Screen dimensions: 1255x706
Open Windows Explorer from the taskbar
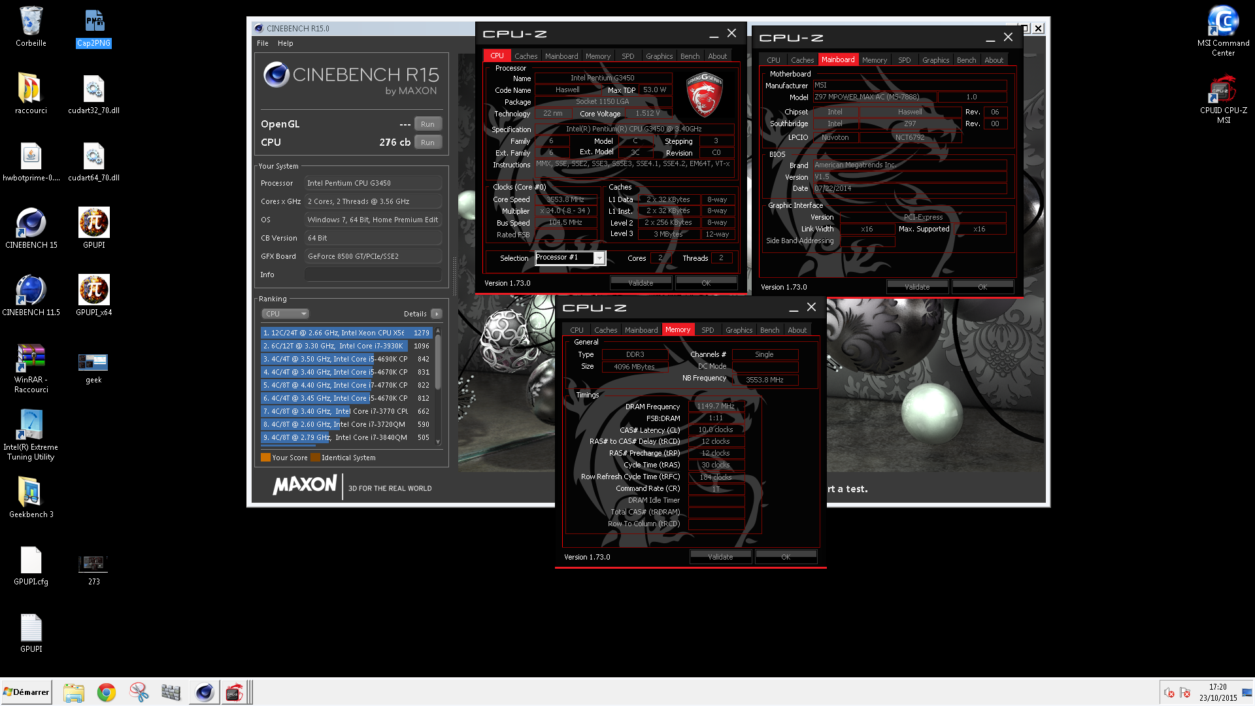tap(74, 692)
